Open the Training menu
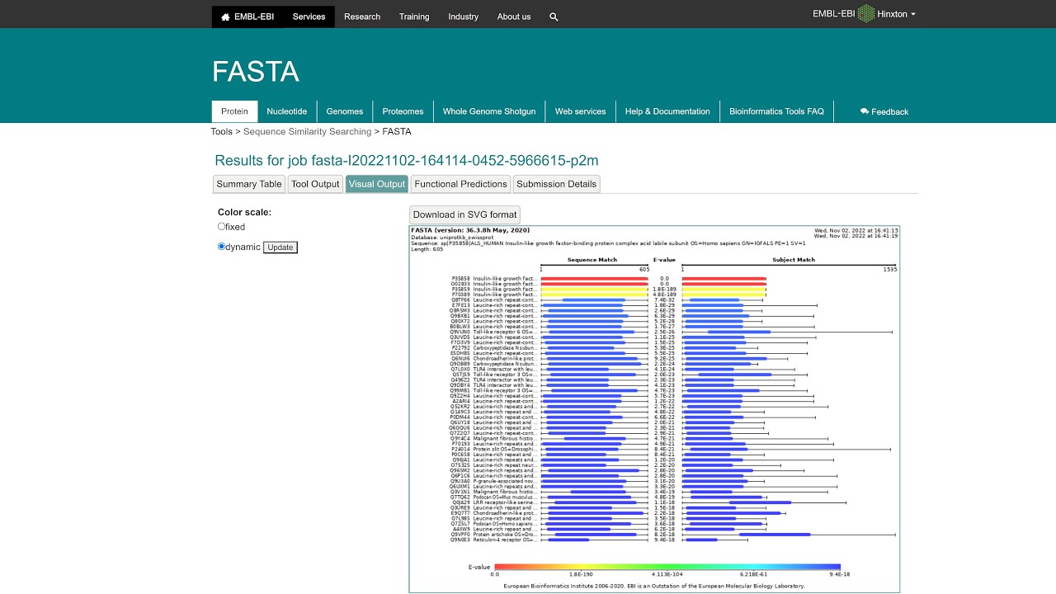Viewport: 1056px width, 594px height. 414,16
